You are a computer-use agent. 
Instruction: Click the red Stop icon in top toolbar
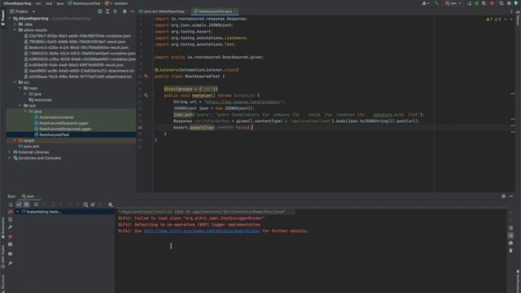[492, 3]
